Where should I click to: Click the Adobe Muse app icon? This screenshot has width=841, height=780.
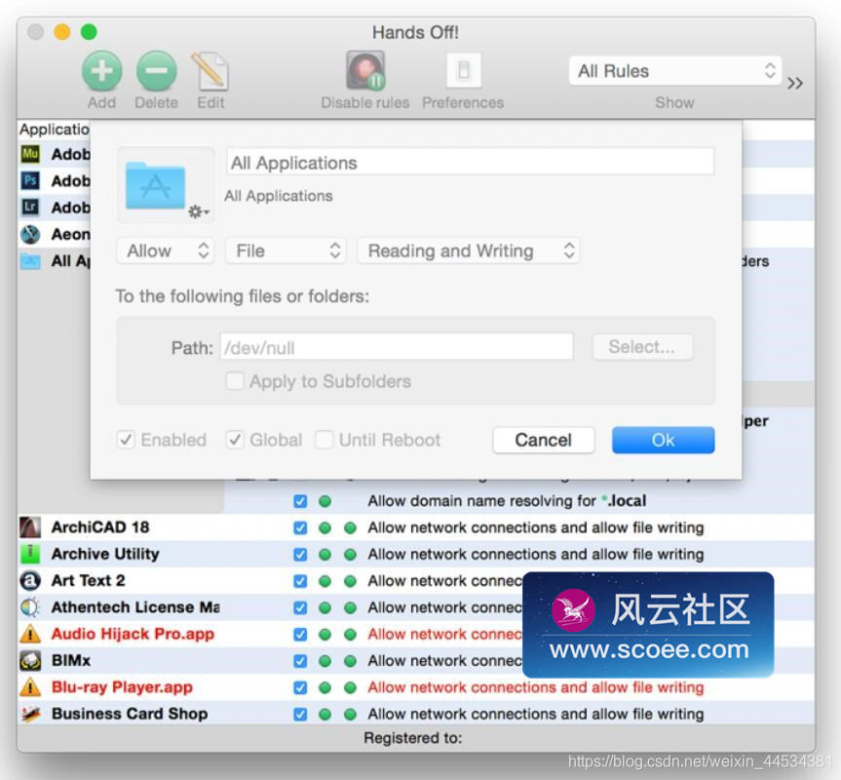[30, 154]
